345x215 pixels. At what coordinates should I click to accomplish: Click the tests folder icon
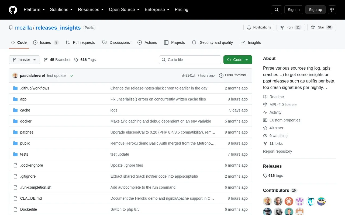click(15, 154)
